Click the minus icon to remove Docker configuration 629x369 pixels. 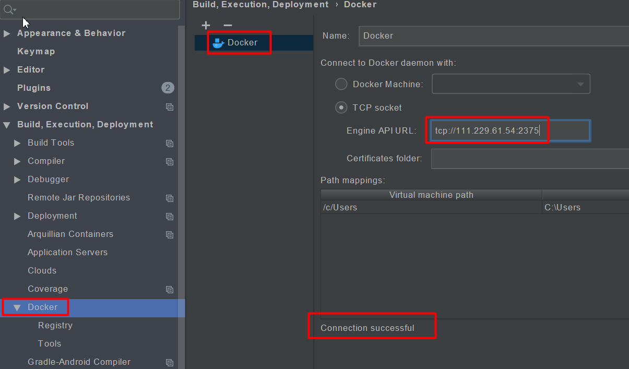coord(228,25)
